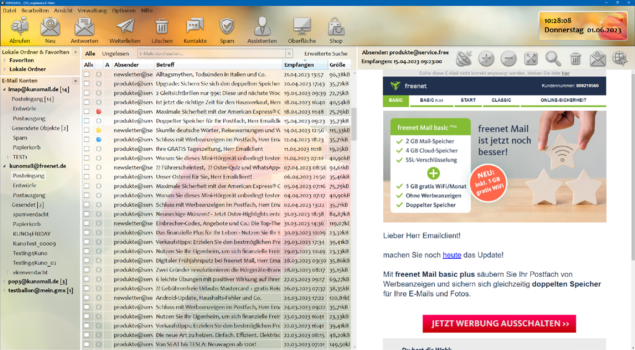Tick the checkbox for Alltagsmythen email

pos(87,74)
